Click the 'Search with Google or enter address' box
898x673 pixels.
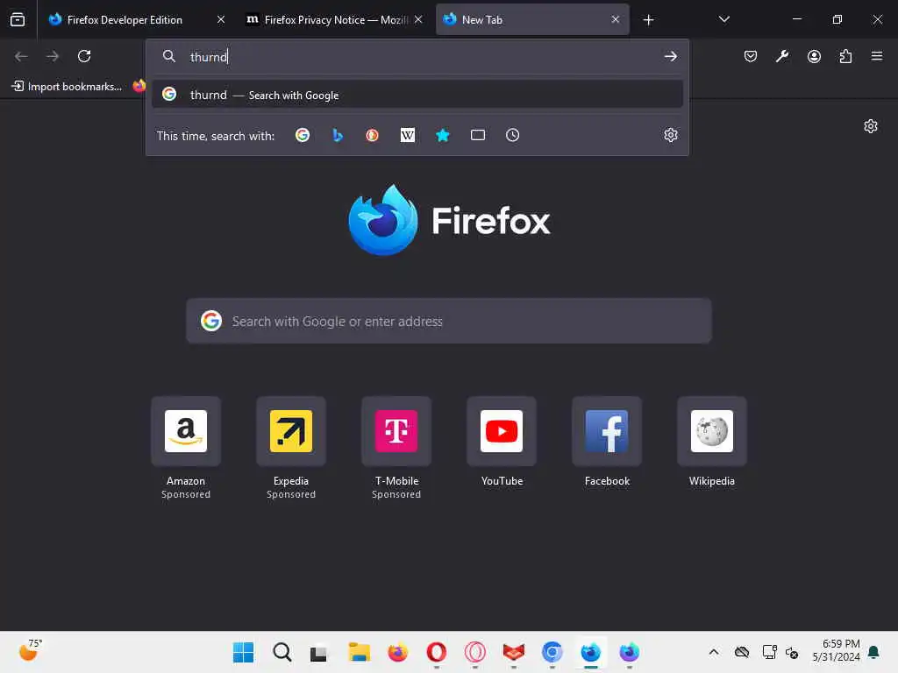[x=449, y=321]
